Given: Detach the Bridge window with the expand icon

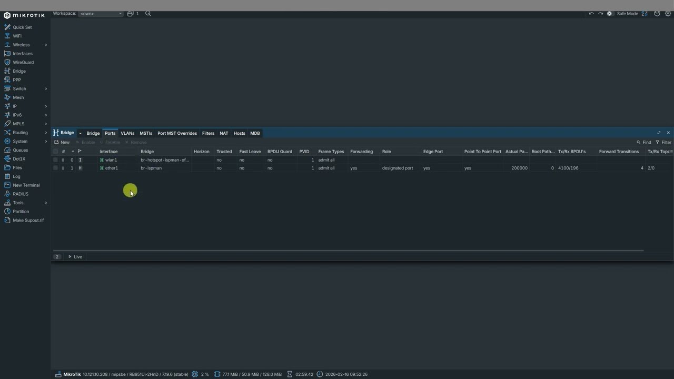Looking at the screenshot, I should [659, 133].
